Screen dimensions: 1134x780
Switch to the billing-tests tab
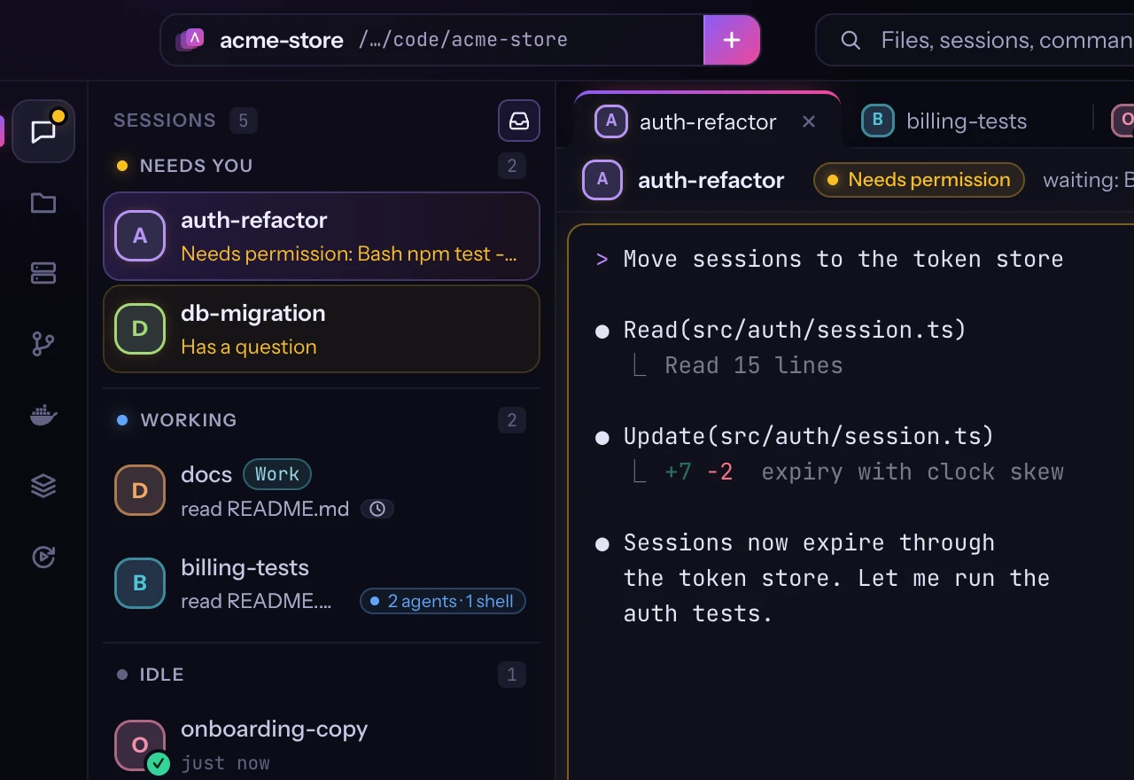coord(944,121)
